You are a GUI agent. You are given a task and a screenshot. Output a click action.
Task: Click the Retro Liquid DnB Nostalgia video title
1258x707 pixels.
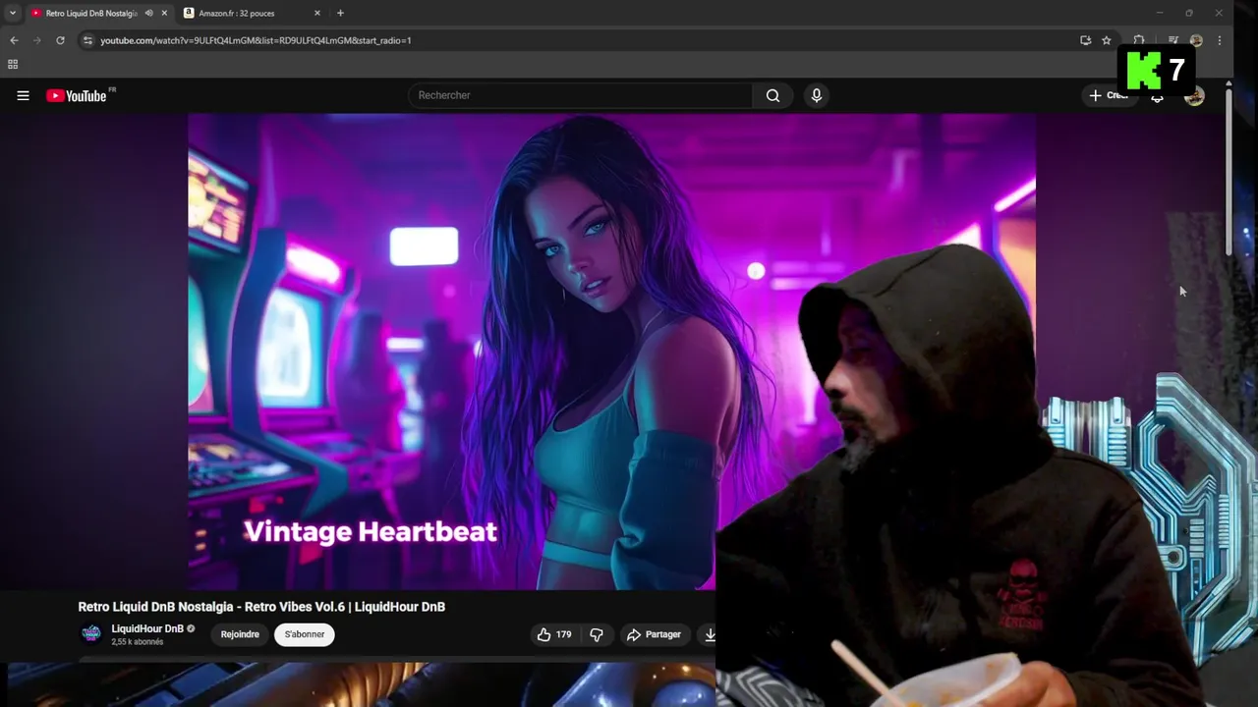tap(261, 607)
